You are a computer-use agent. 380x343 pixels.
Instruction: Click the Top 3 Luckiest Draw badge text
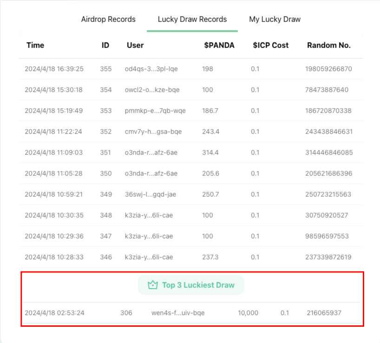[x=198, y=285]
